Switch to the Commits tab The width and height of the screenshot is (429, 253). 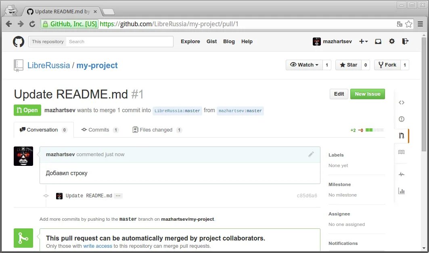click(100, 130)
